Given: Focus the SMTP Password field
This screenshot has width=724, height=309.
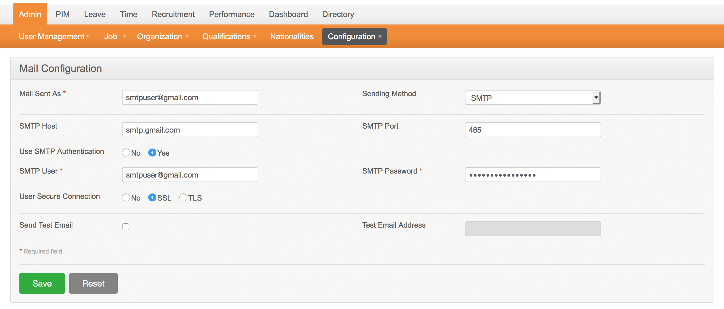Looking at the screenshot, I should 532,175.
